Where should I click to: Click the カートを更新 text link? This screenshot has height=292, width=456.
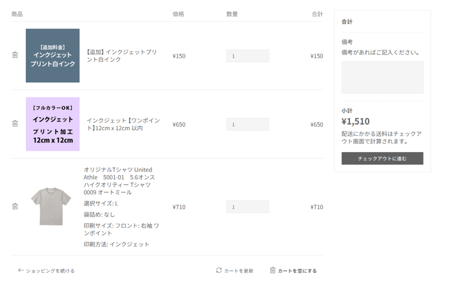pyautogui.click(x=239, y=271)
